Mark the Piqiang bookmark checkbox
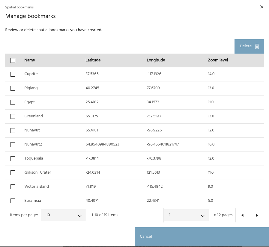 [x=13, y=88]
